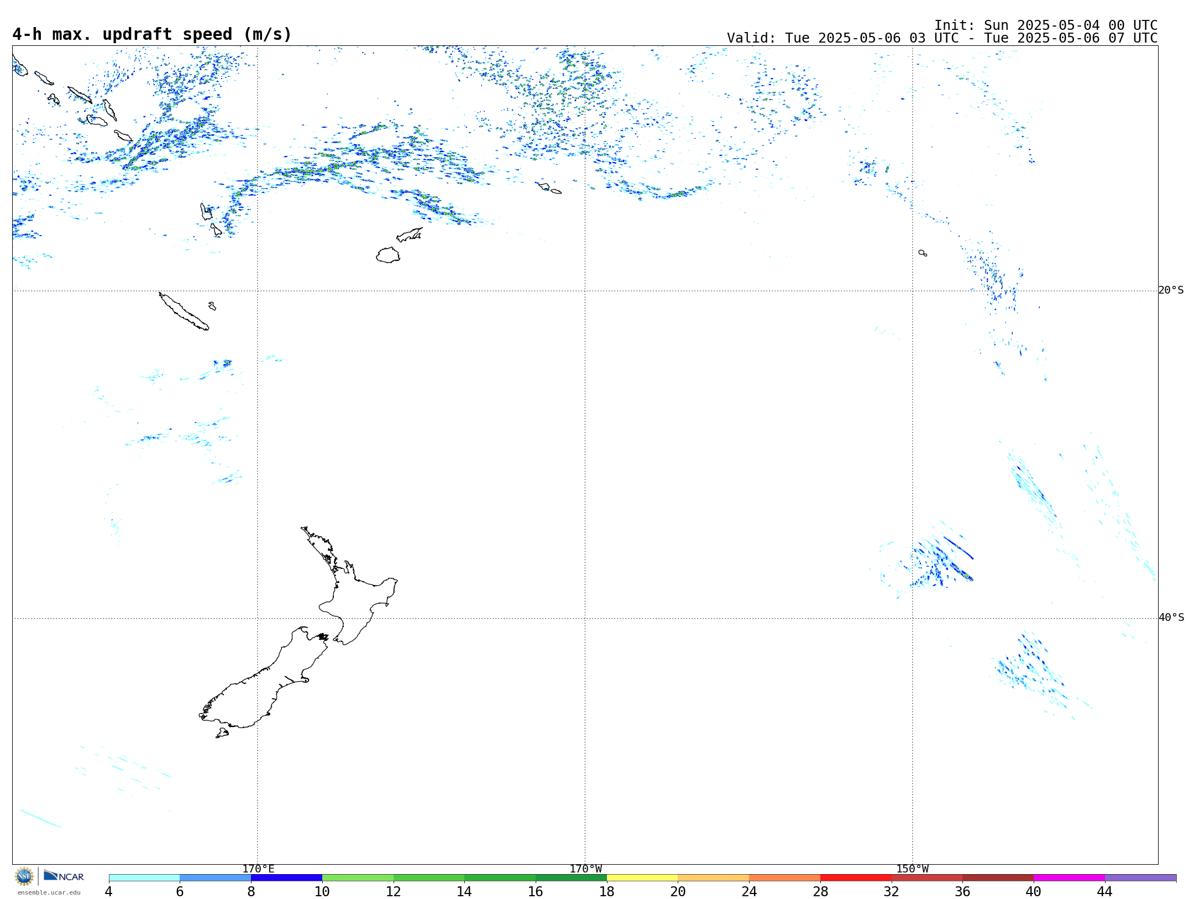This screenshot has width=1194, height=899.
Task: Click colorbar tick label '40'
Action: (x=1033, y=891)
